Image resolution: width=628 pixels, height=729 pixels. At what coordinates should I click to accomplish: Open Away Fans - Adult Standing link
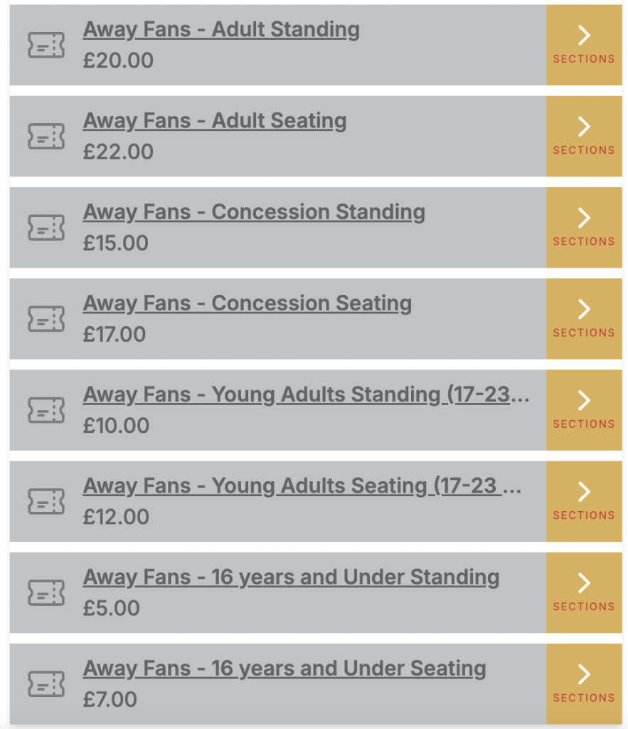[221, 30]
